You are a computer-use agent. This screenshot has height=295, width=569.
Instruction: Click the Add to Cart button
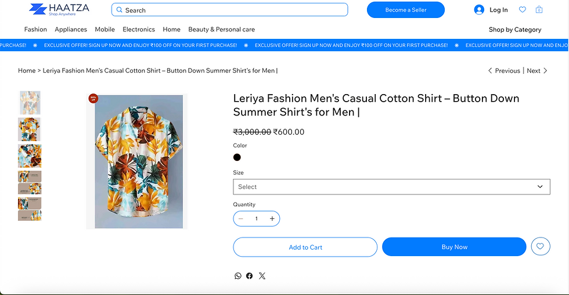pos(305,247)
